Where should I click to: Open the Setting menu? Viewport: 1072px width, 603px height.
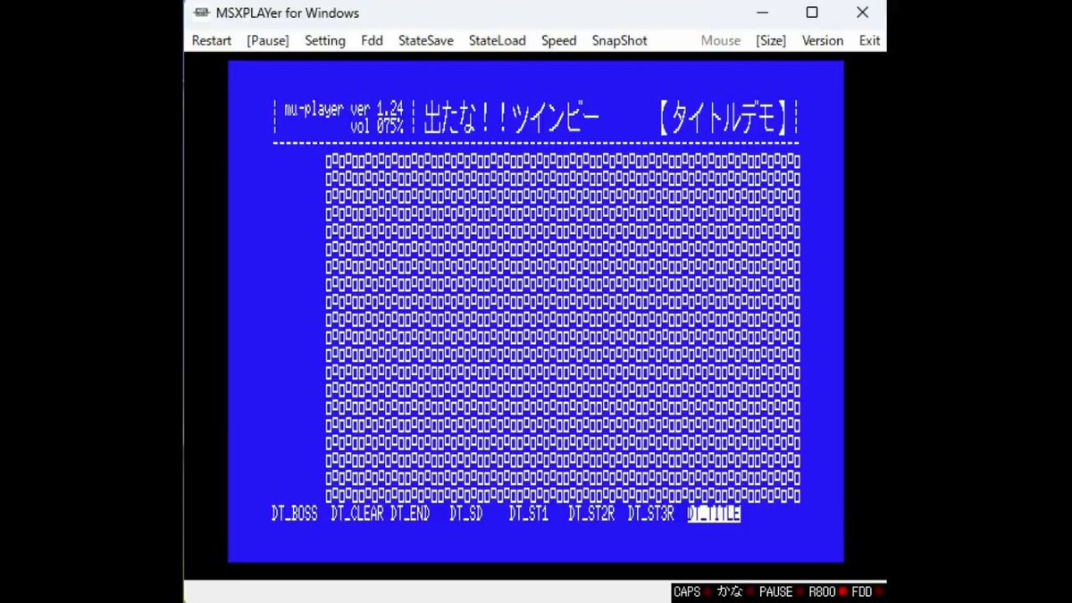pyautogui.click(x=325, y=40)
